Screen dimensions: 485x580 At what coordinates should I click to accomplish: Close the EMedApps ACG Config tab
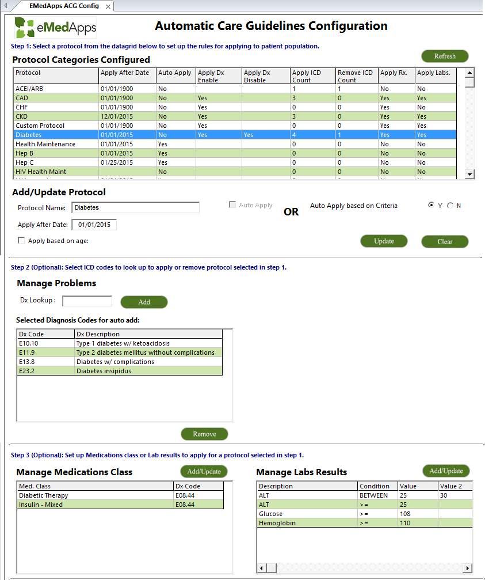tap(108, 7)
